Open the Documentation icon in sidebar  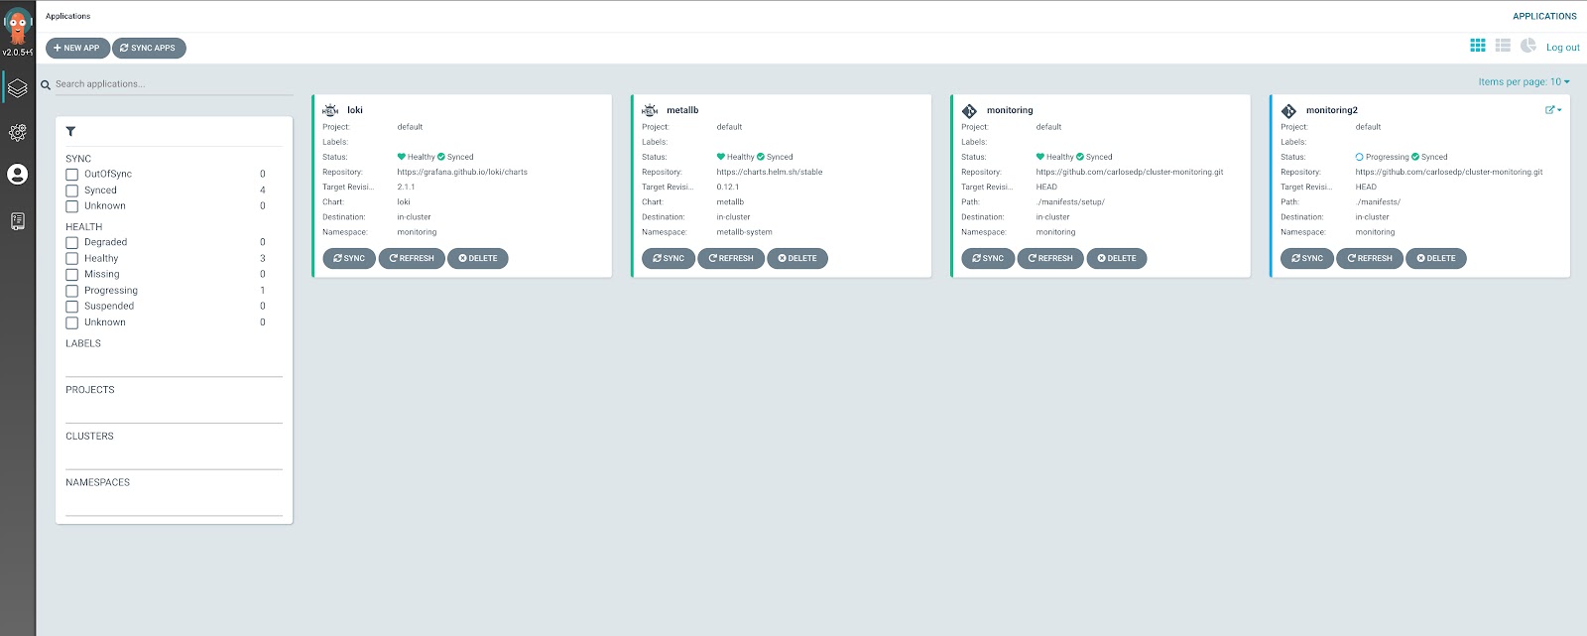[17, 221]
